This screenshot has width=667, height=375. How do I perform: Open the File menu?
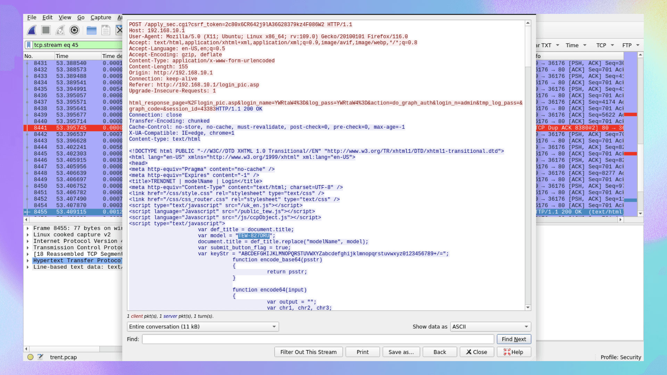pos(32,17)
